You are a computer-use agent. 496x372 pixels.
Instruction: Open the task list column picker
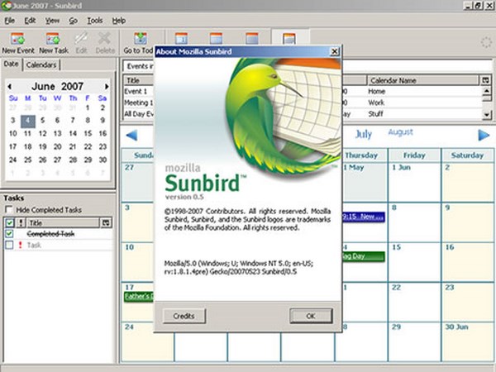[106, 222]
